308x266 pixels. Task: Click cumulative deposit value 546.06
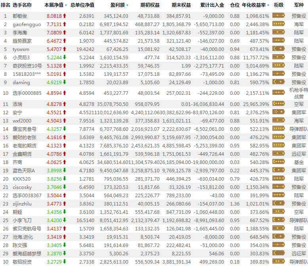[217, 254]
